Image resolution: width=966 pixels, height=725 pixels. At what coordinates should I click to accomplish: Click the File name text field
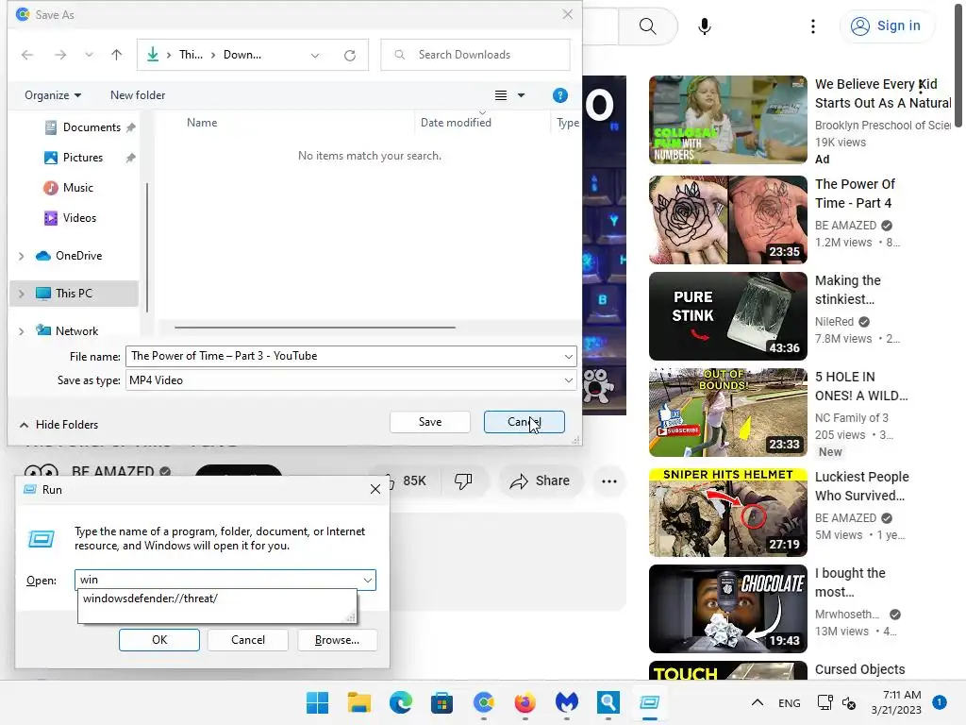coord(343,356)
